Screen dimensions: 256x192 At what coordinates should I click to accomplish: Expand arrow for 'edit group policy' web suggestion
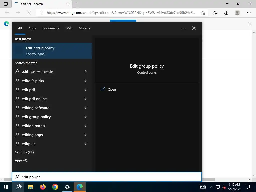pyautogui.click(x=85, y=116)
